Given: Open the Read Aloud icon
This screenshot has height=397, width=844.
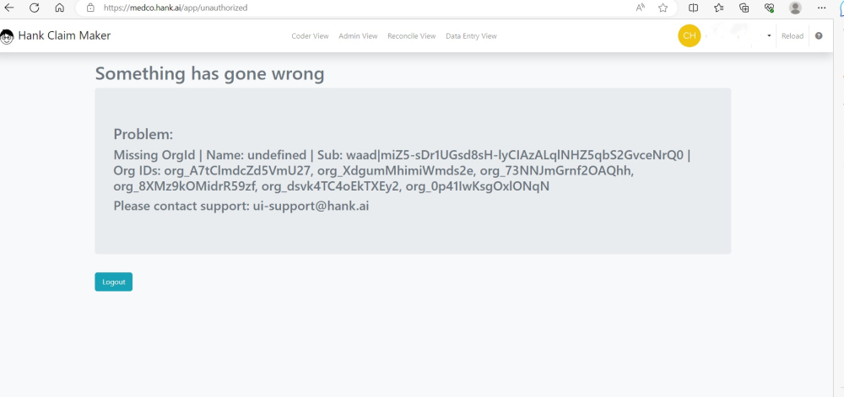Looking at the screenshot, I should [641, 8].
